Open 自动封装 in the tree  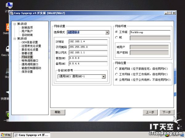tap(27, 35)
